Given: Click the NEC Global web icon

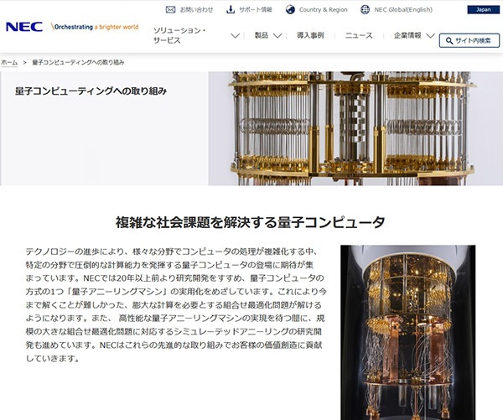Looking at the screenshot, I should click(365, 9).
